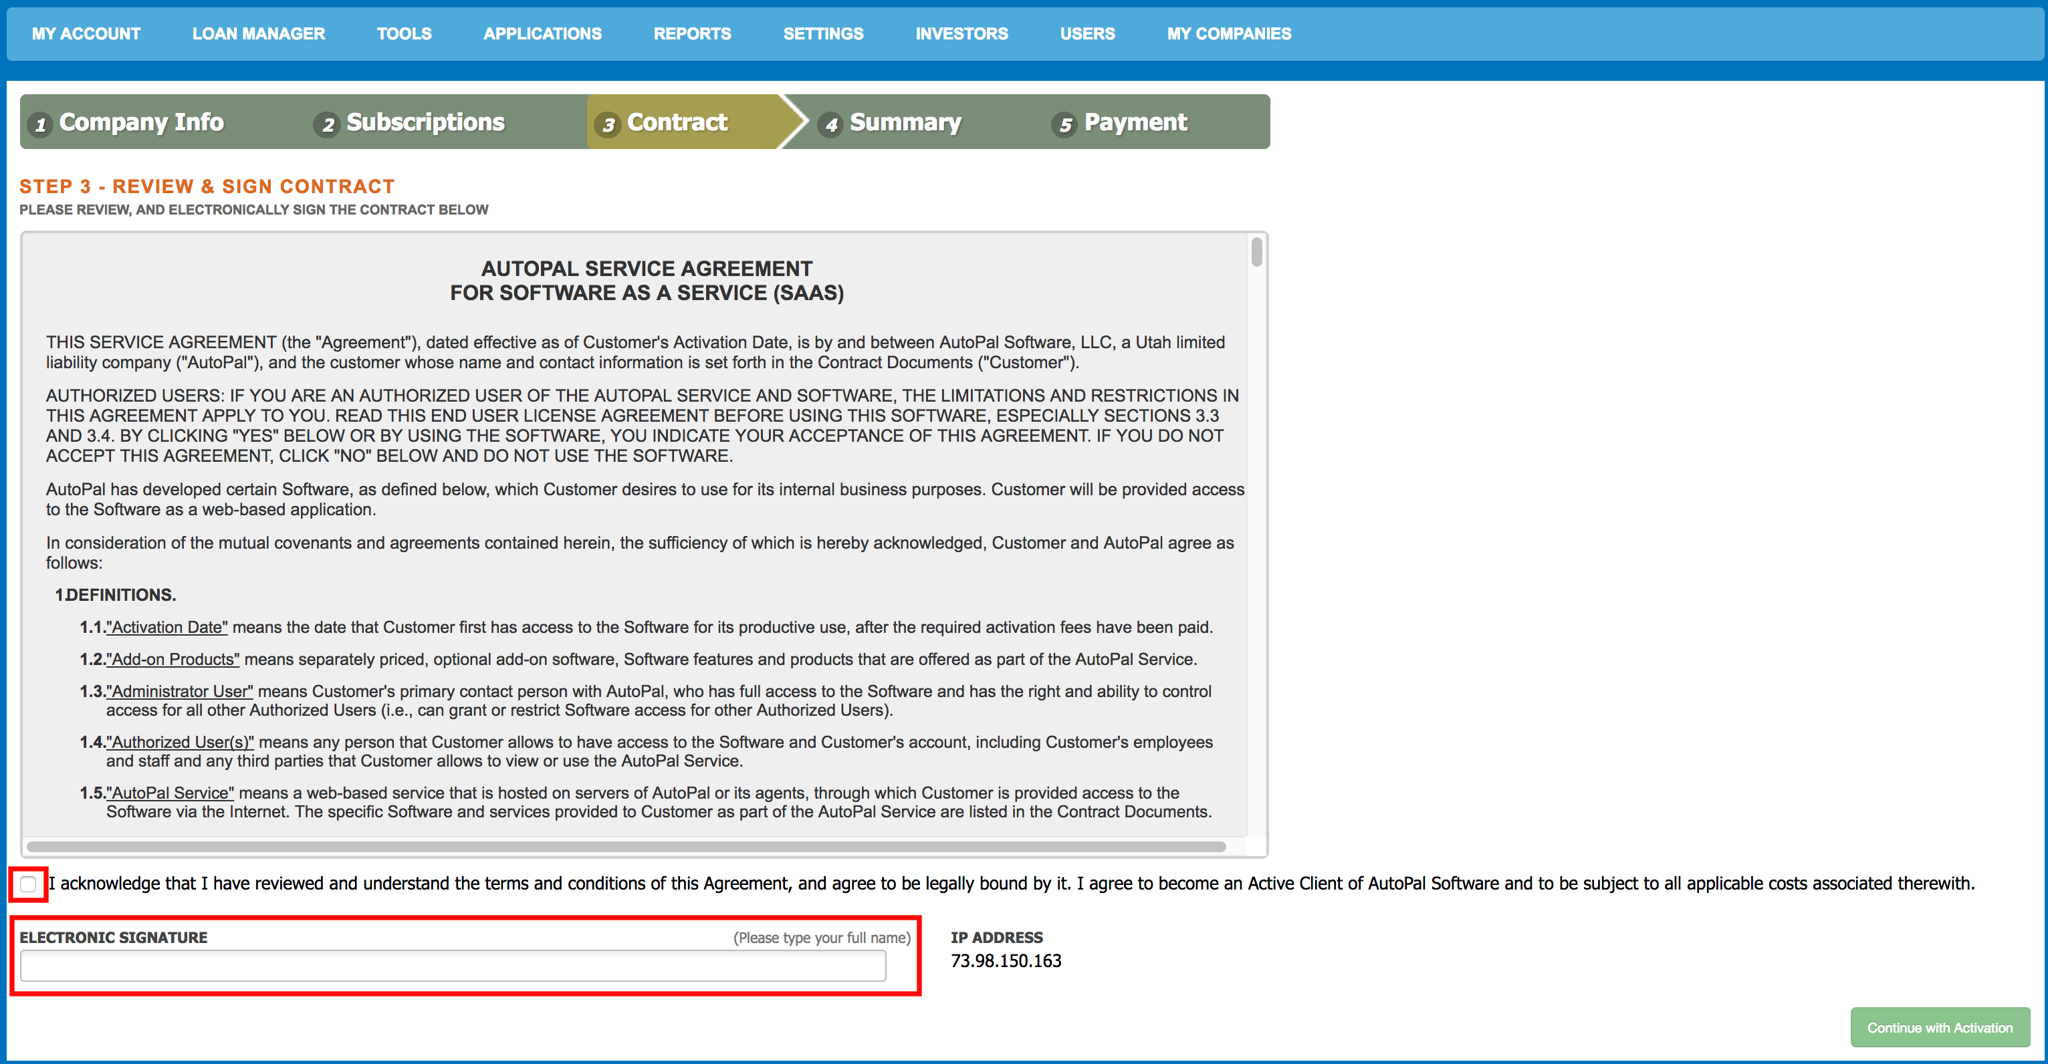
Task: Click the acknowledgement statement text
Action: (x=1011, y=884)
